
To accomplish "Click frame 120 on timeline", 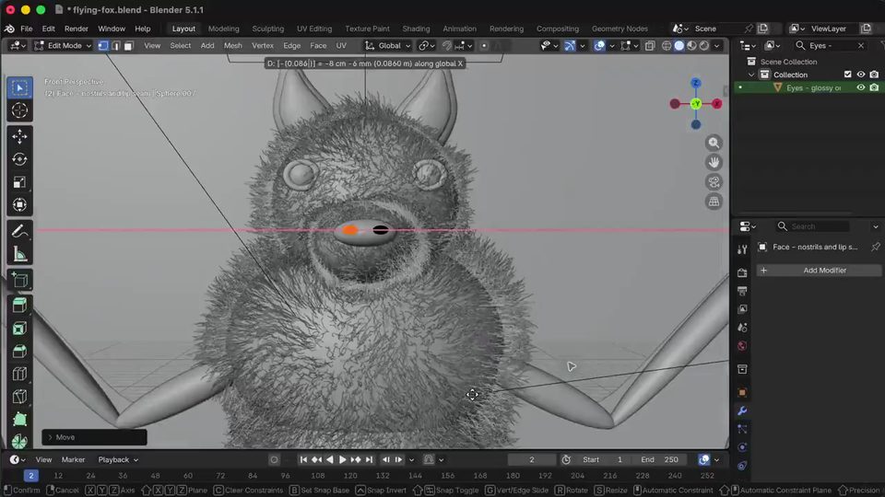I will point(350,476).
